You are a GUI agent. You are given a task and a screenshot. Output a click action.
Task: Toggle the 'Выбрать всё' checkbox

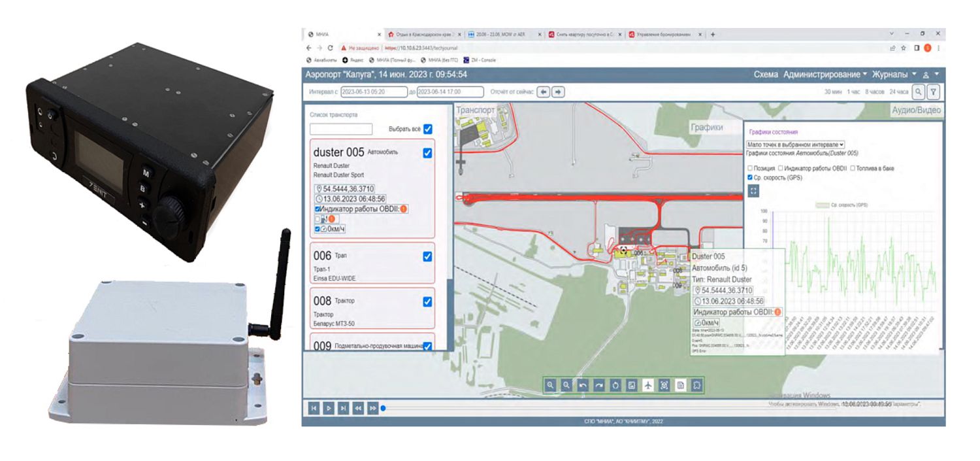coord(428,129)
